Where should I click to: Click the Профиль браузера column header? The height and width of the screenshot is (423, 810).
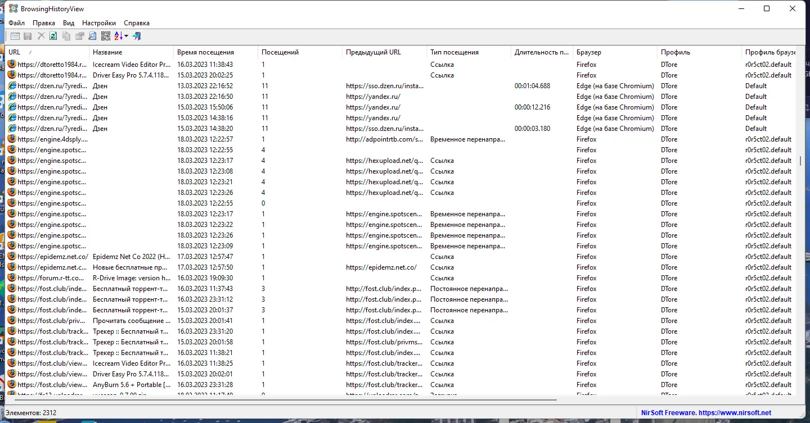768,52
